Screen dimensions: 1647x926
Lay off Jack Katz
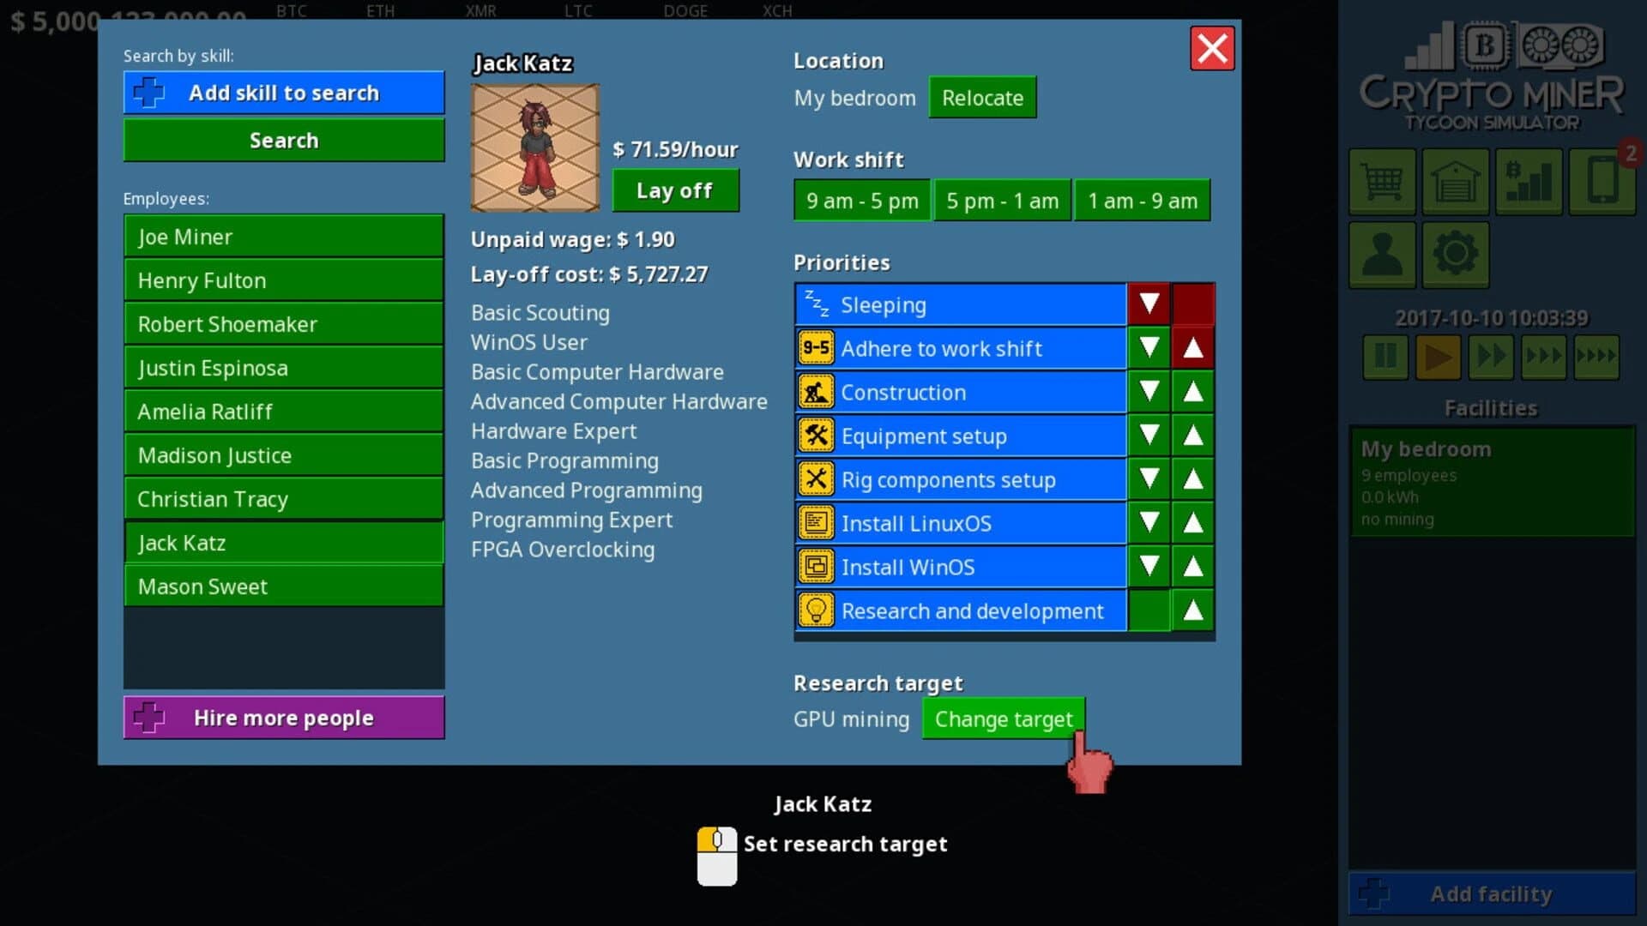click(675, 190)
